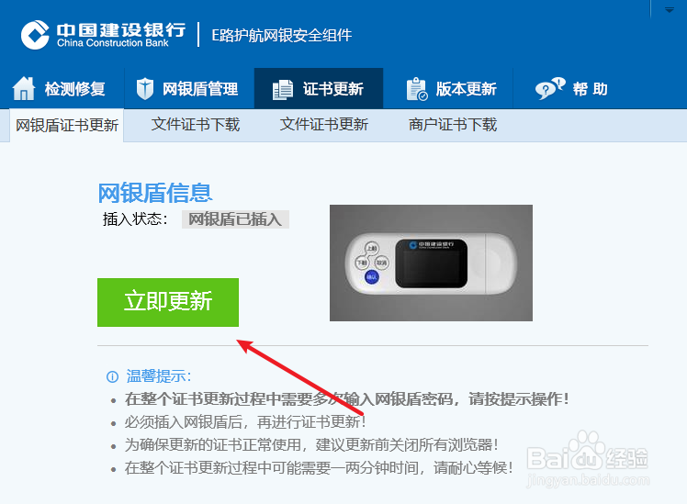Click the 网银盾已插入 status field
The width and height of the screenshot is (687, 504).
[x=235, y=218]
